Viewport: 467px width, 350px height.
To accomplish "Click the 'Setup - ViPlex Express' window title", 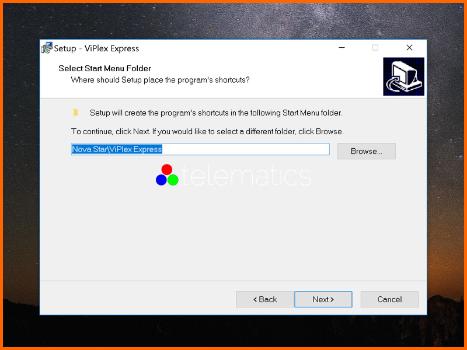I will point(96,48).
